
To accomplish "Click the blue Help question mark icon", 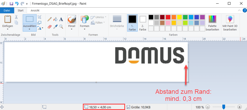I will point(245,10).
